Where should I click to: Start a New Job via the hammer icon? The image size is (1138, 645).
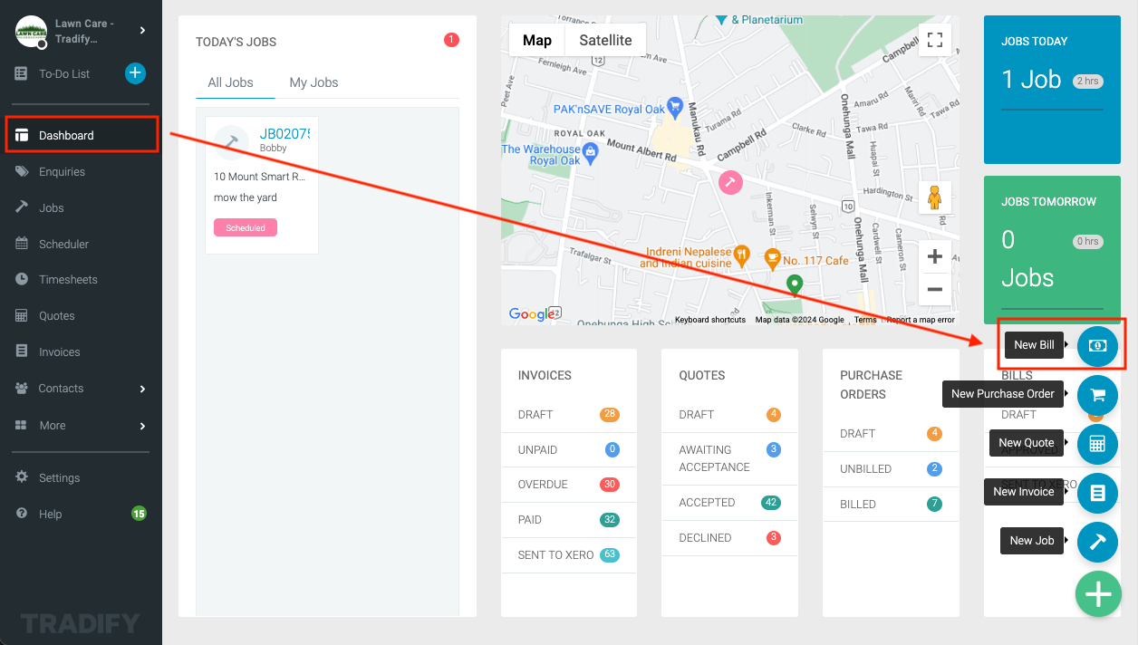[x=1097, y=542]
